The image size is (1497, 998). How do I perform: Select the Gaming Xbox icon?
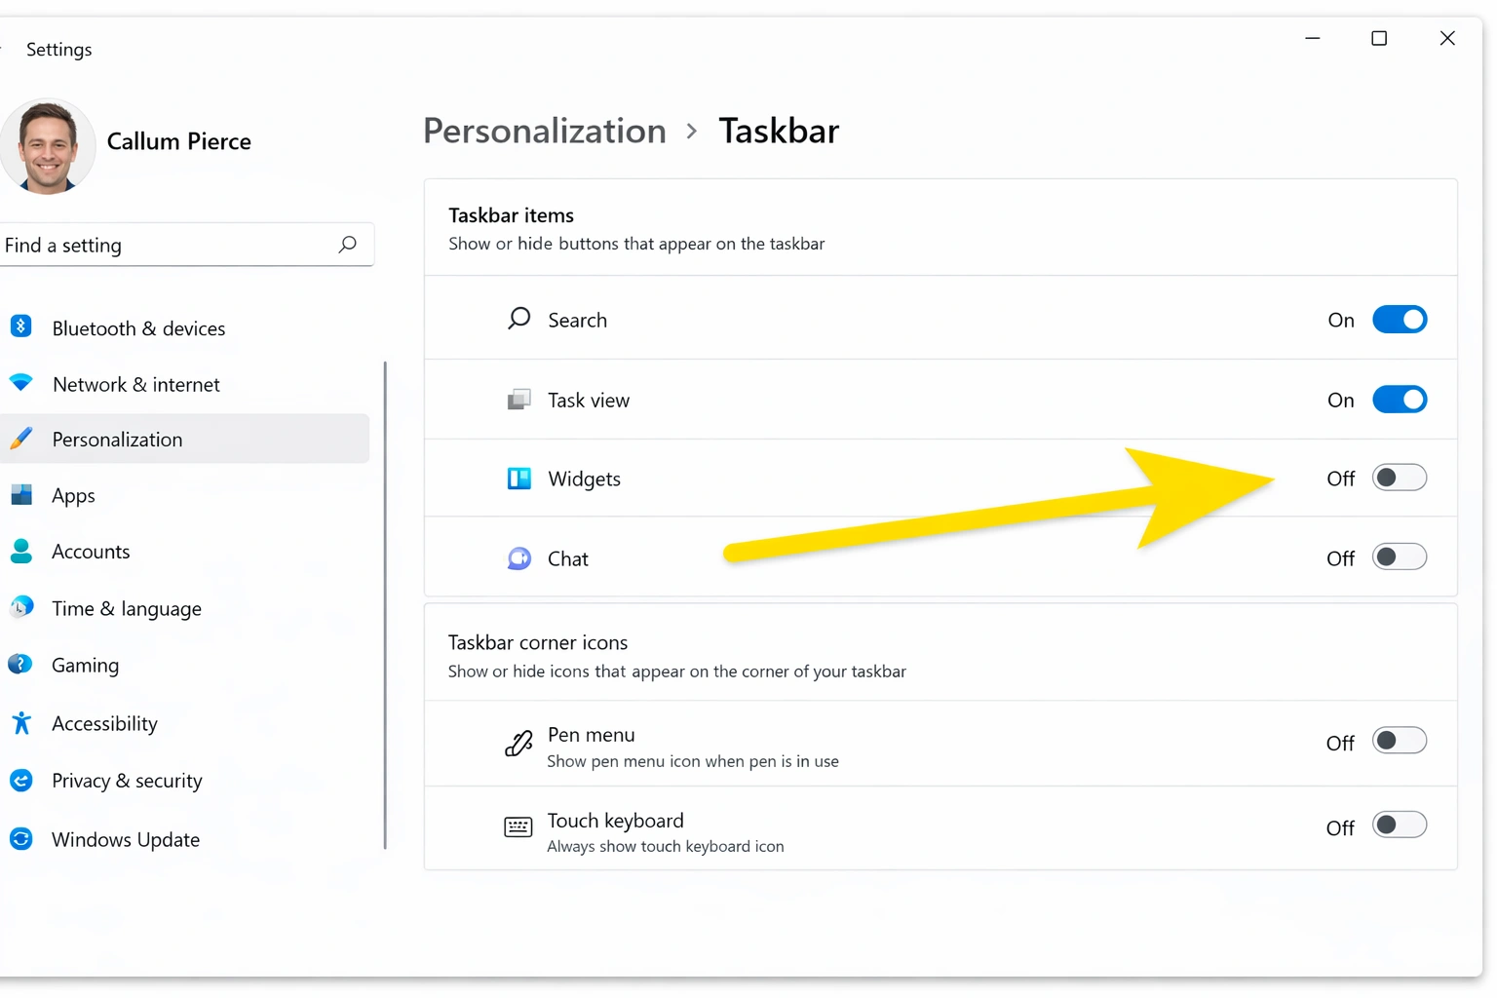[21, 664]
